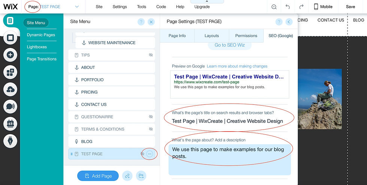Select the QUESTIONAIRRE page item
The width and height of the screenshot is (367, 185).
coord(112,117)
